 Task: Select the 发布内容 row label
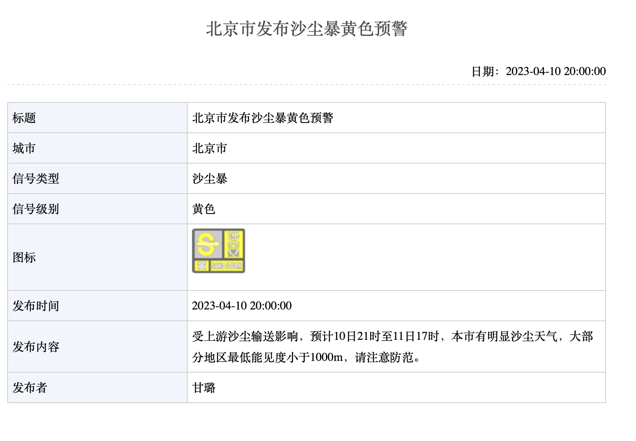point(36,347)
